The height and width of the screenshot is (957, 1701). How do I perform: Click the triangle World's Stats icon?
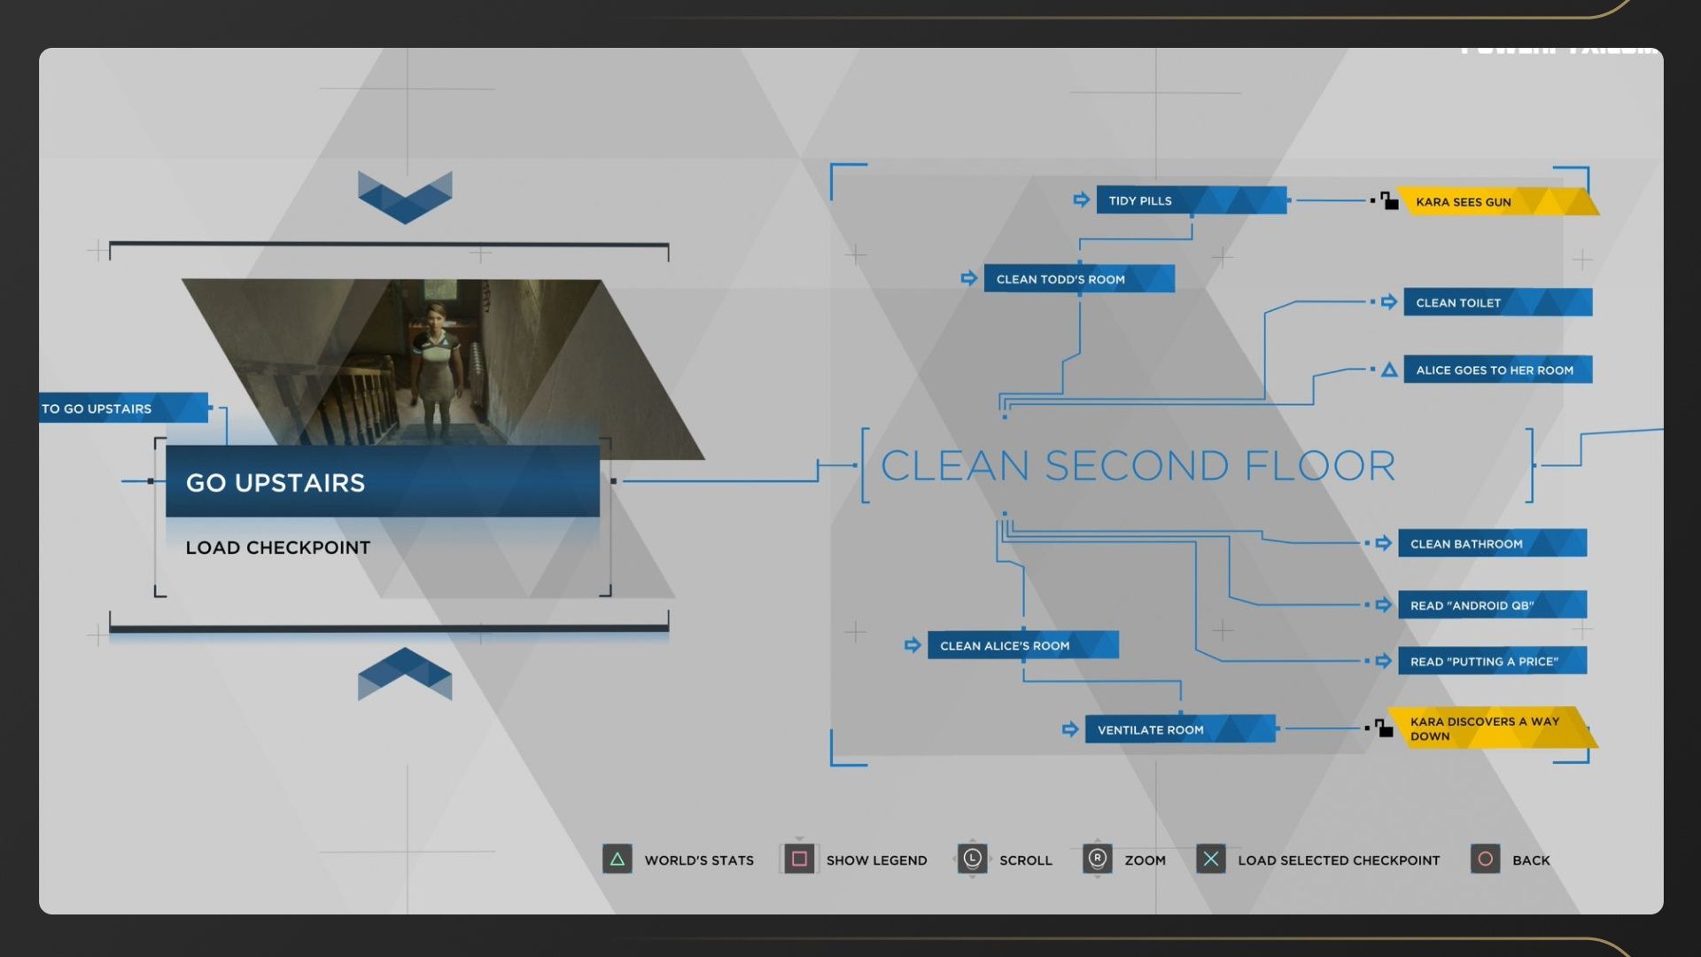click(x=617, y=860)
